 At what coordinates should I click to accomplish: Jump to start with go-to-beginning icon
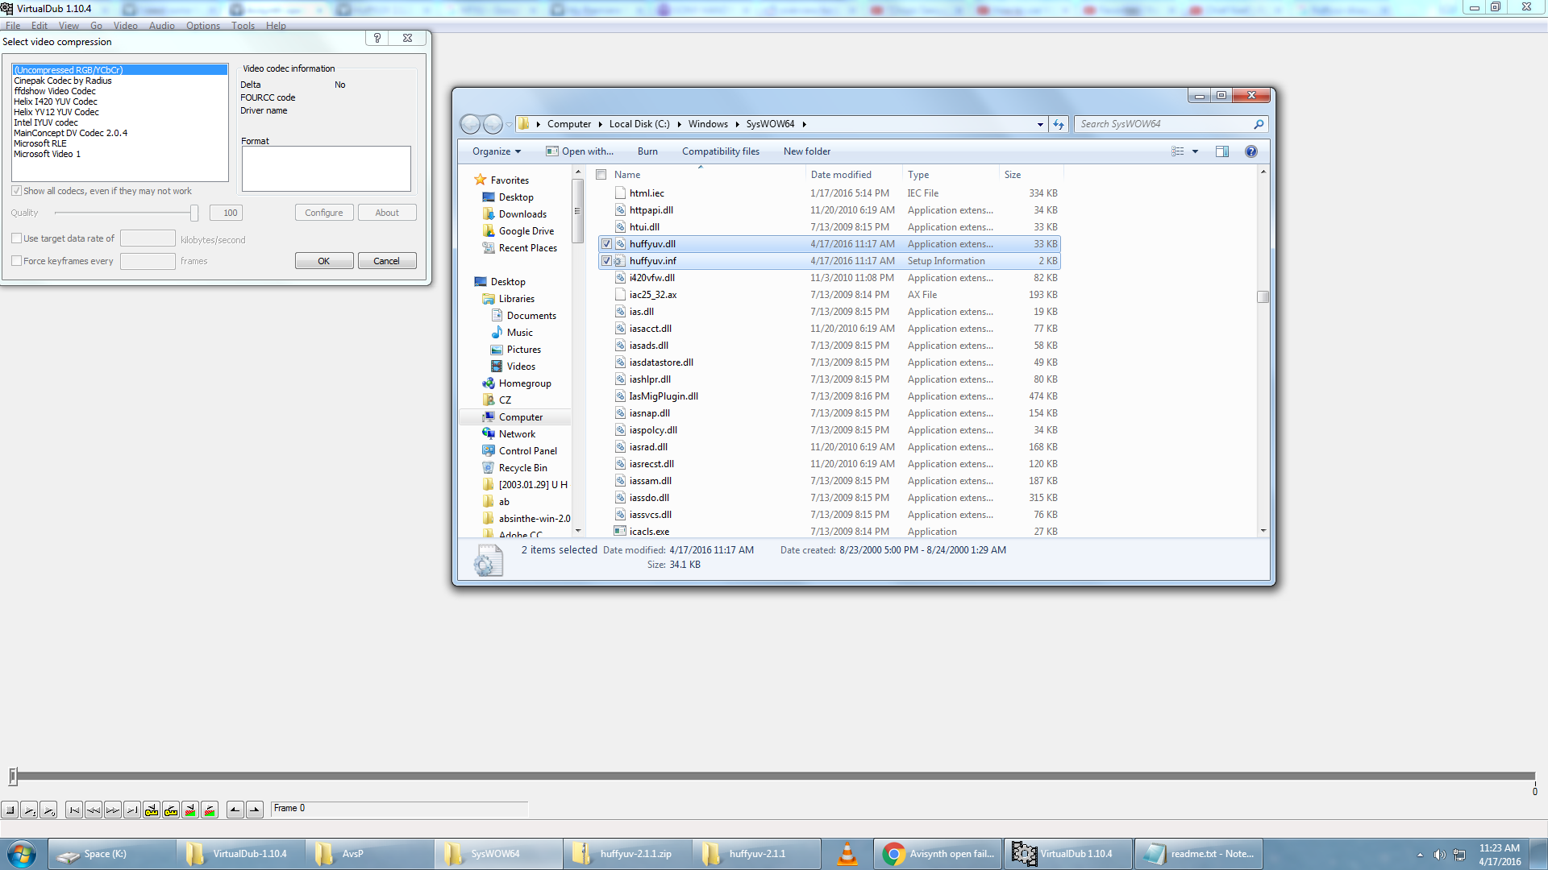74,810
